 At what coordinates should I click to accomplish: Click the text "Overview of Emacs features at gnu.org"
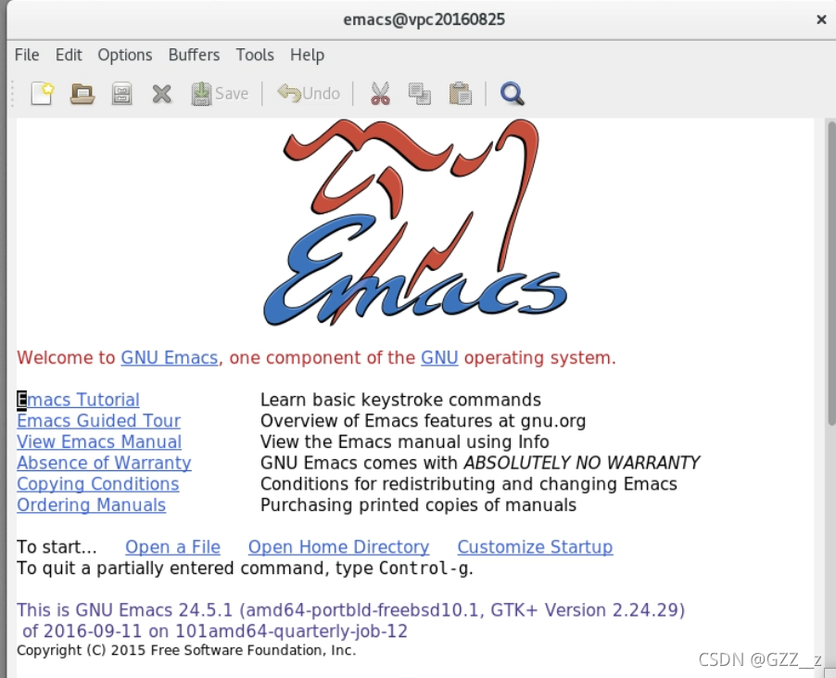coord(423,421)
